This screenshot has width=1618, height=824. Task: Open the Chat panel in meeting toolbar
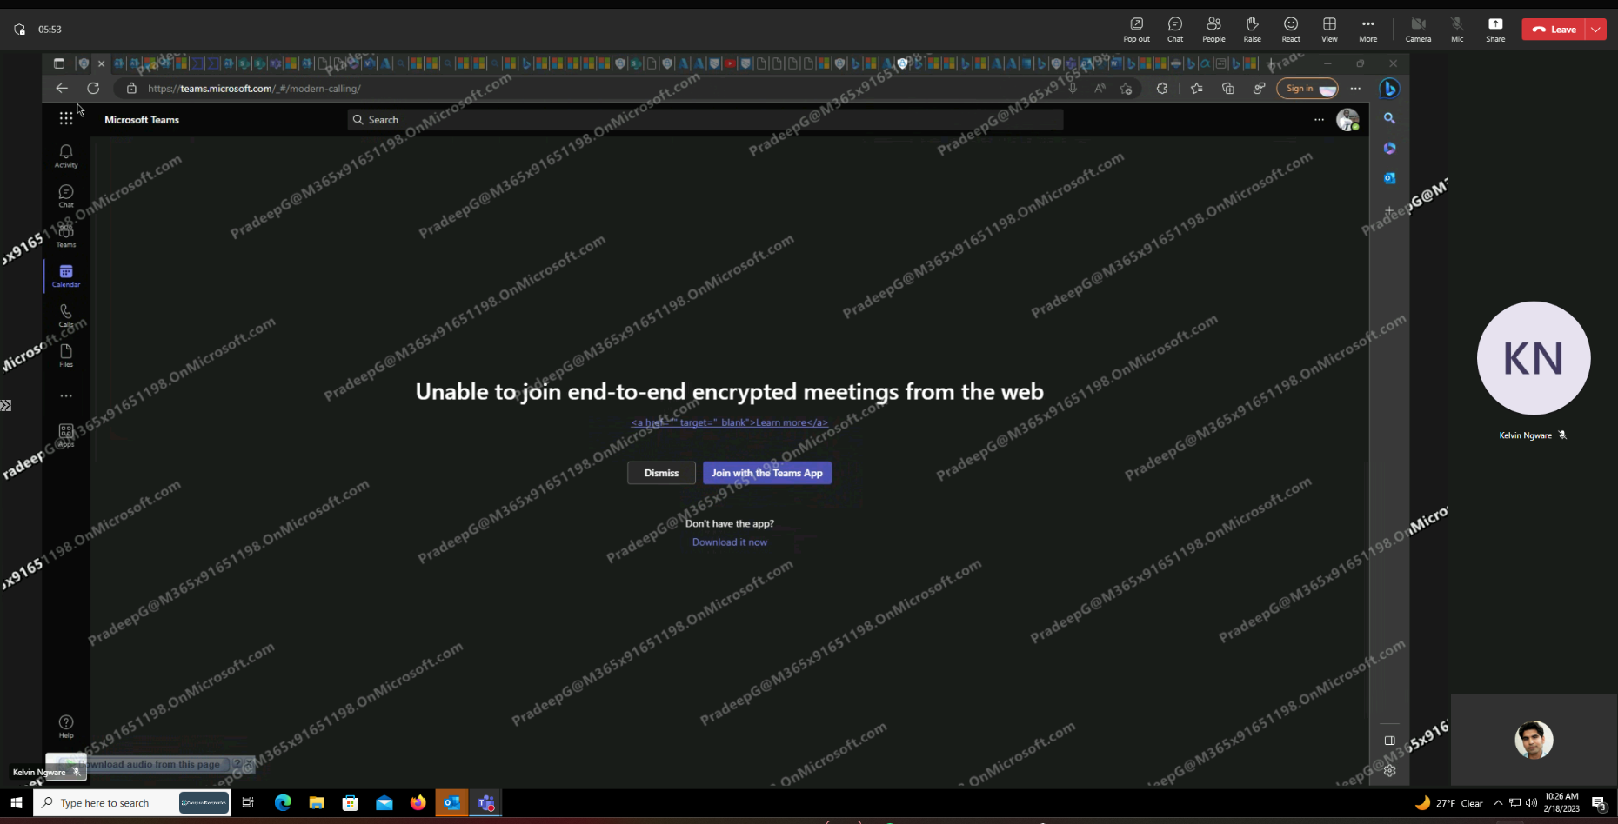(1174, 29)
